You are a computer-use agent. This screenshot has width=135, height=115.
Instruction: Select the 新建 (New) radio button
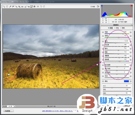click(x=109, y=28)
